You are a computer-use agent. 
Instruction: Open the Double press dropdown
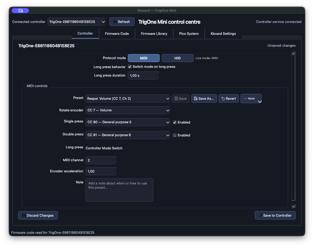point(128,135)
